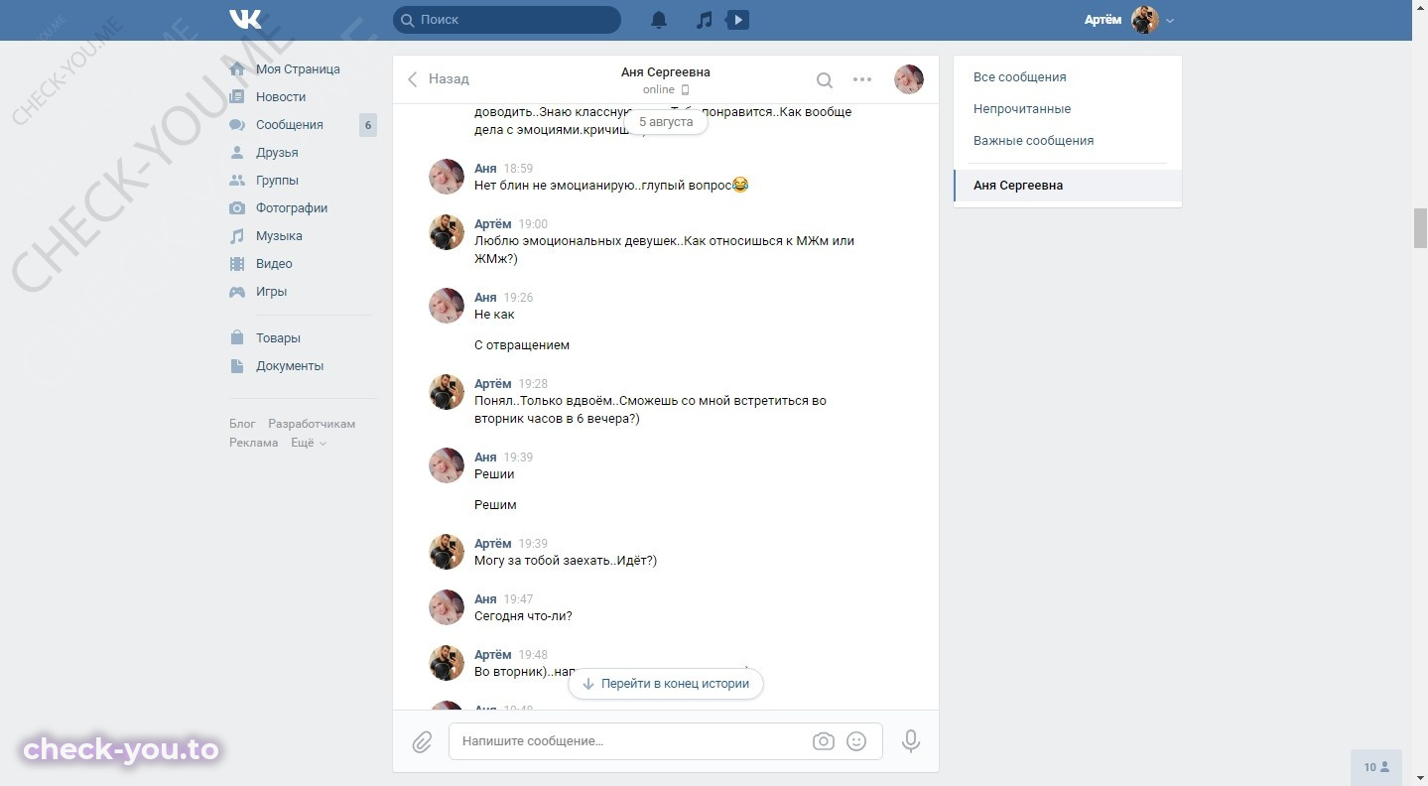The image size is (1428, 786).
Task: Click the page scrollbar thumb
Action: click(1420, 228)
